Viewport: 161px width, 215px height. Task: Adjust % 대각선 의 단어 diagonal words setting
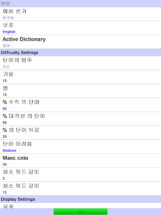click(x=80, y=119)
